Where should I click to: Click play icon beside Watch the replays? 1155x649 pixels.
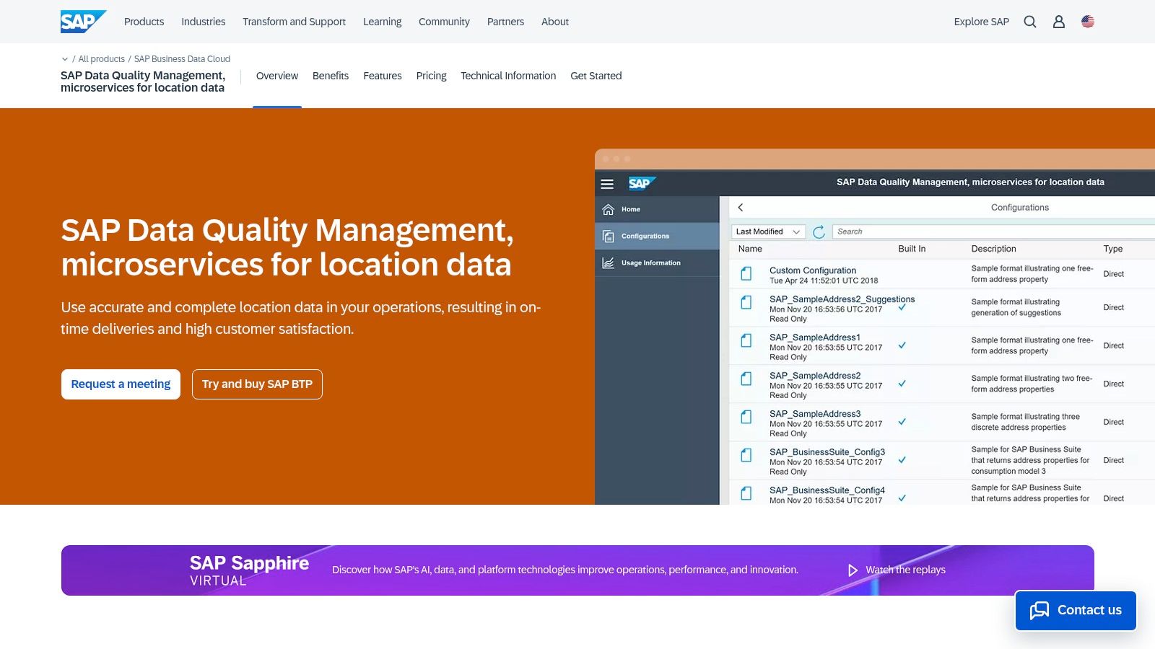(x=853, y=570)
